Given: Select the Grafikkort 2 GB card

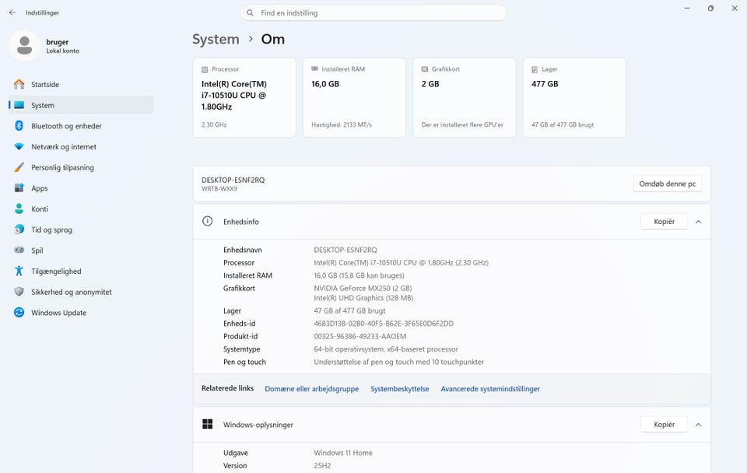Looking at the screenshot, I should [x=465, y=98].
